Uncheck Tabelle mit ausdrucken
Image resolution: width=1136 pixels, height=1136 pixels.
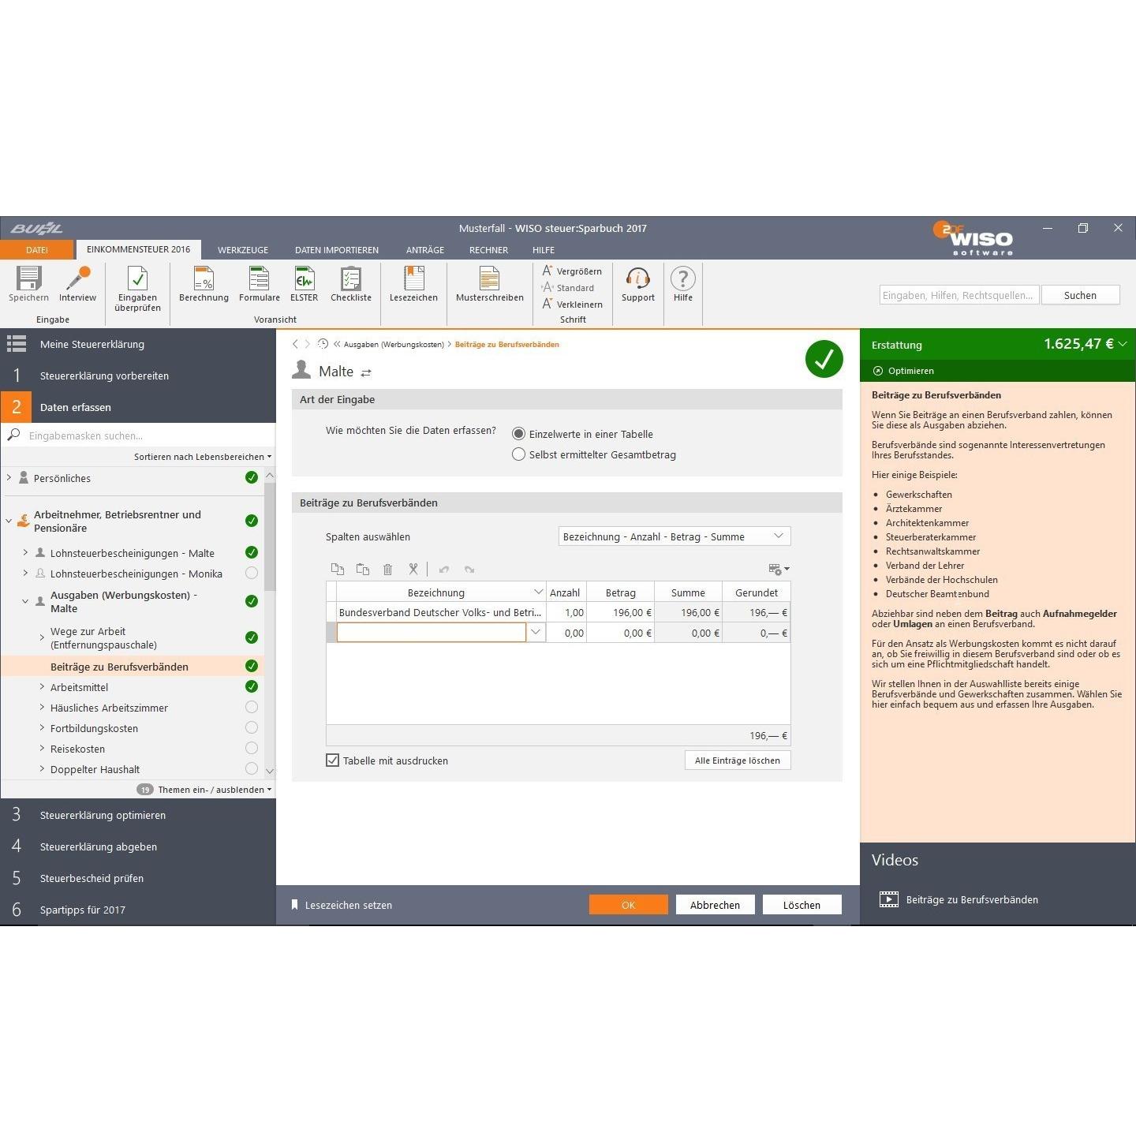click(333, 760)
